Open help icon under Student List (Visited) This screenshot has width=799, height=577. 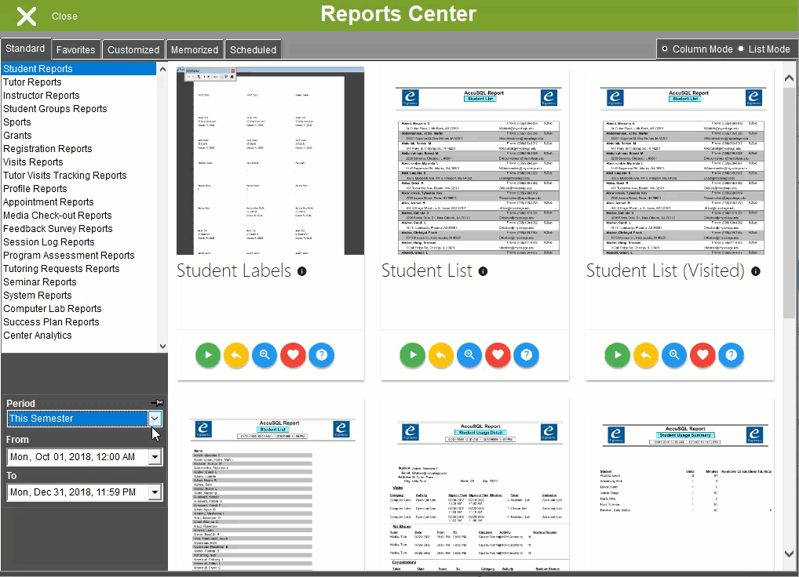[x=732, y=354]
